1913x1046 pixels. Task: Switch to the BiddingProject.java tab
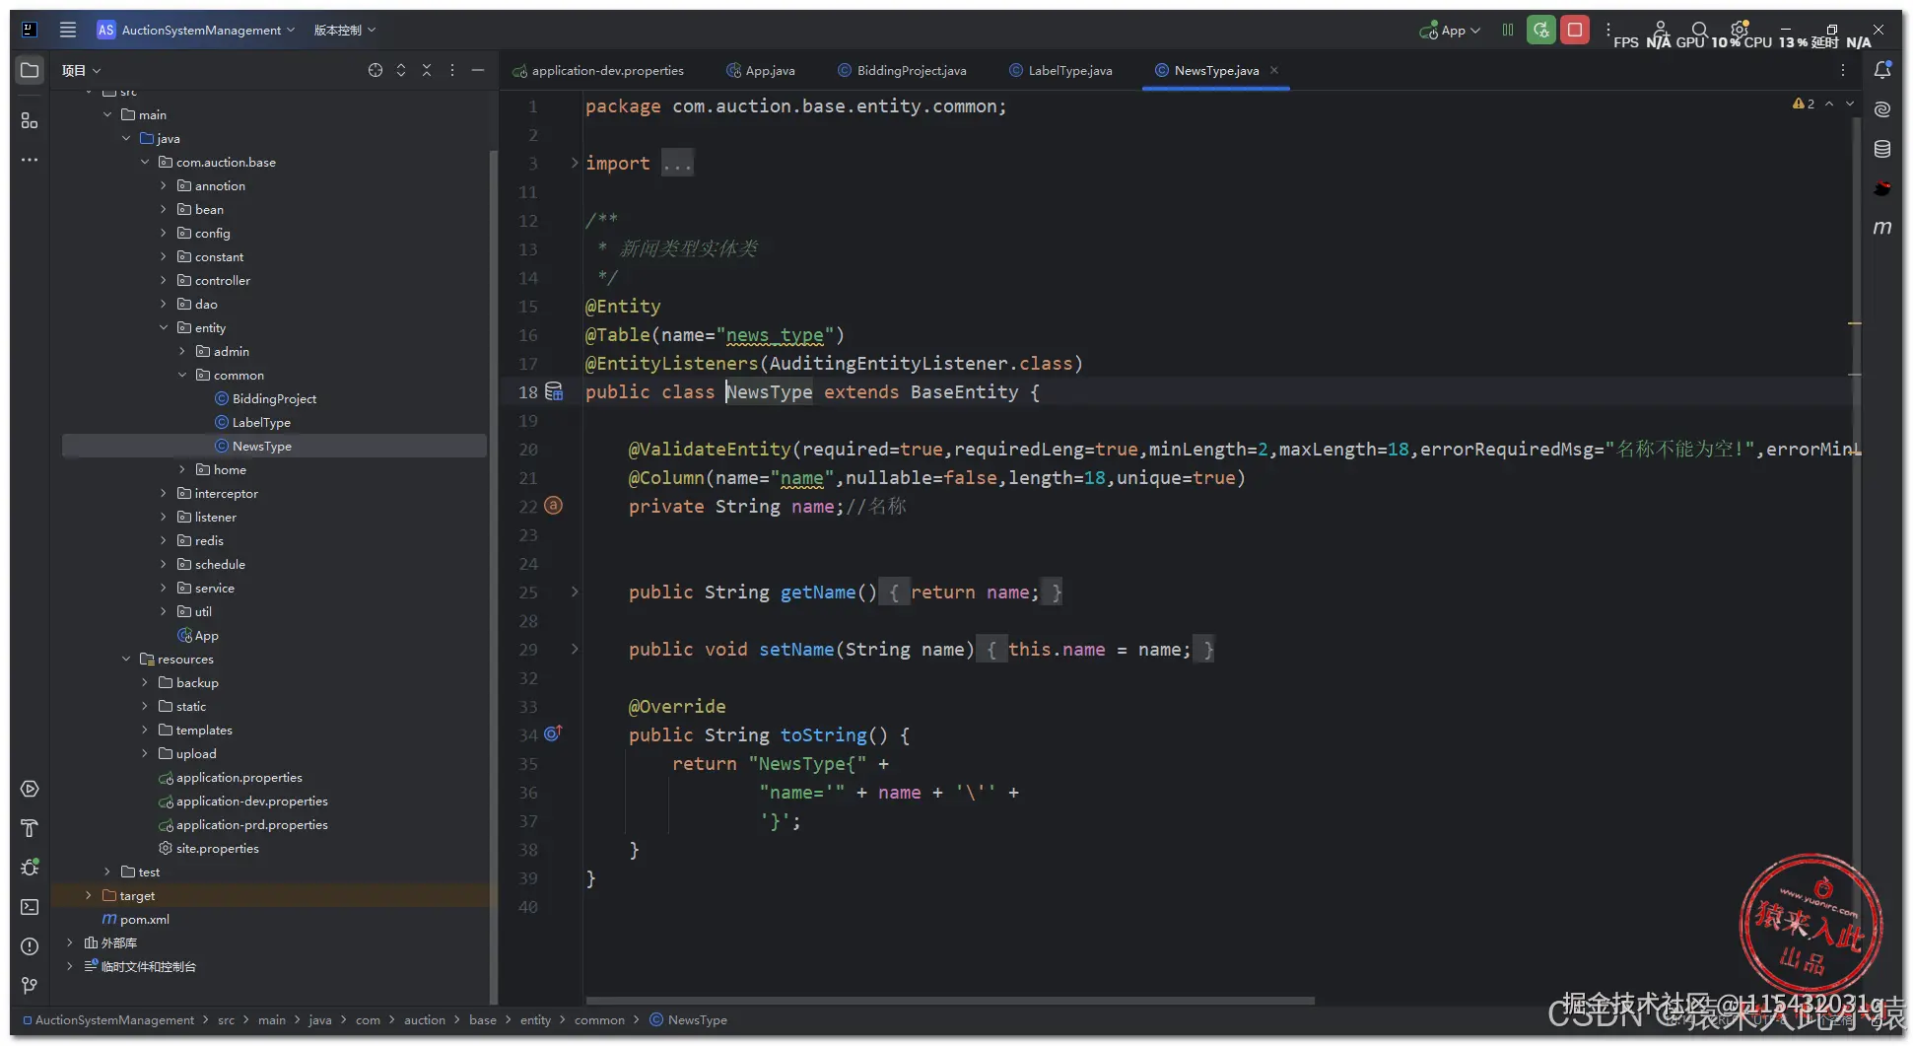[x=911, y=71]
